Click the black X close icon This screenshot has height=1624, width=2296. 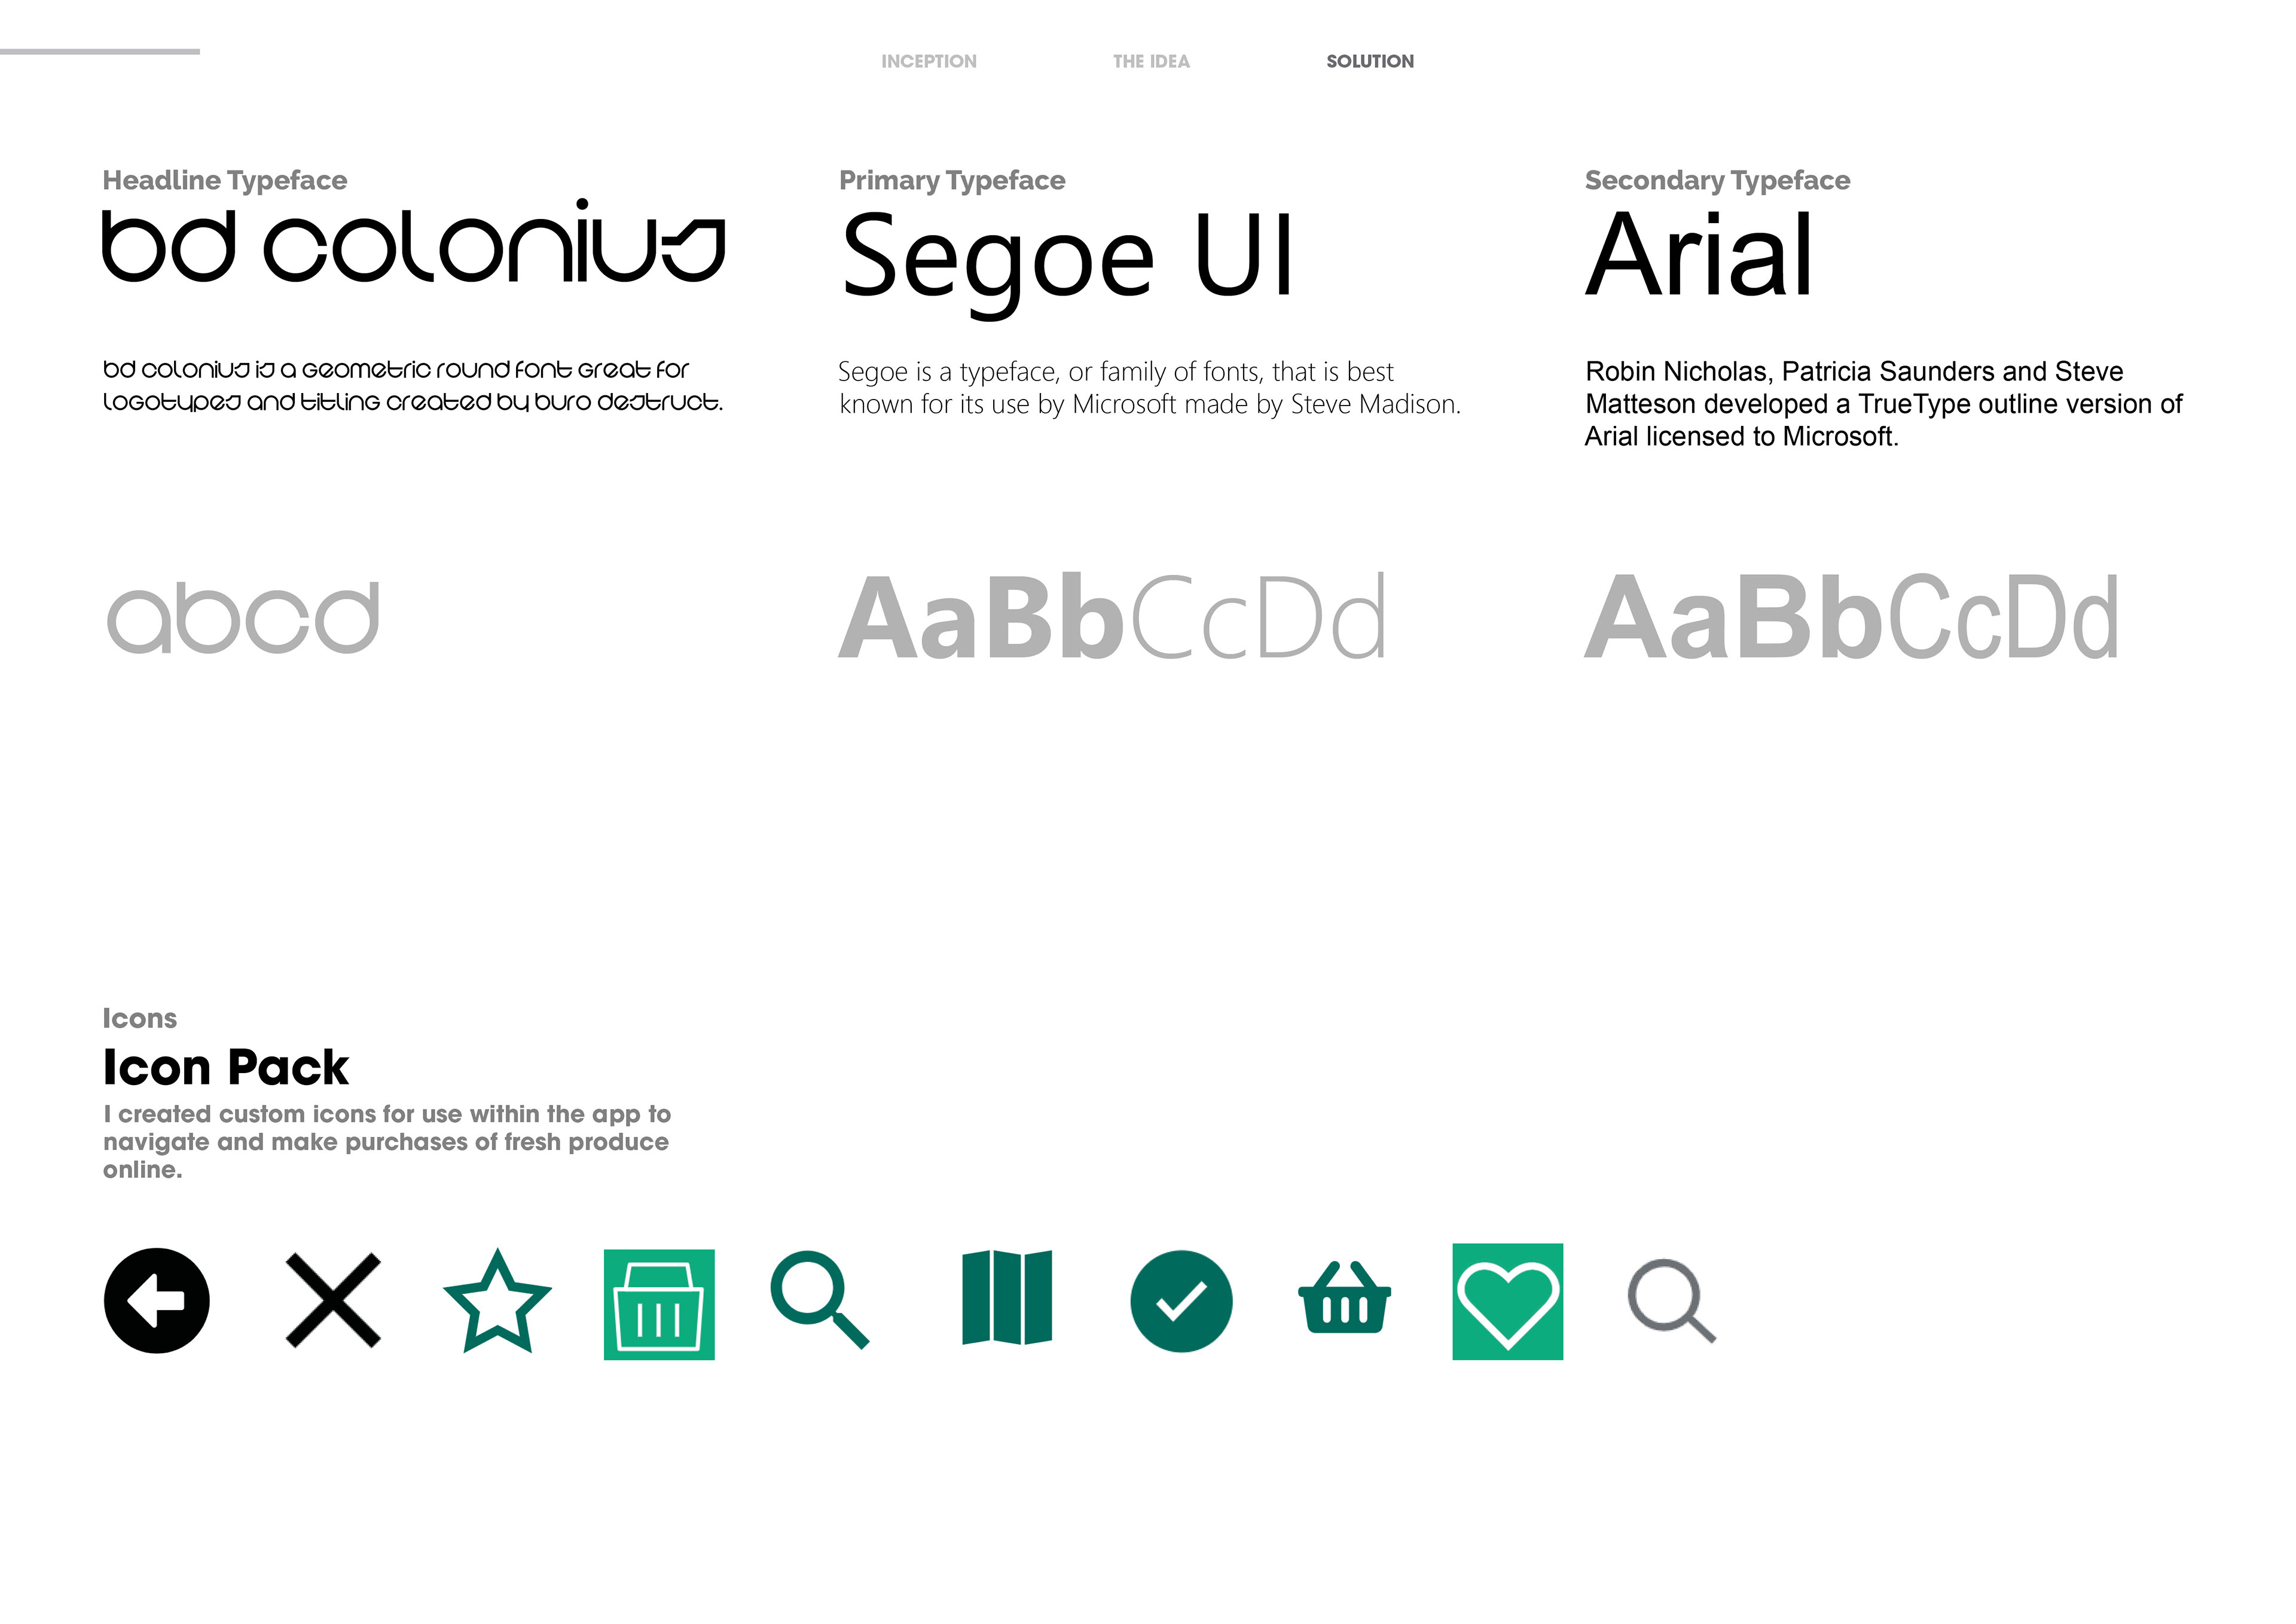(333, 1300)
